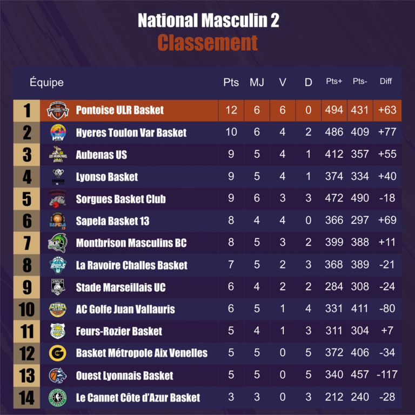415x415 pixels.
Task: Select the rank 1 position badge
Action: coord(26,111)
